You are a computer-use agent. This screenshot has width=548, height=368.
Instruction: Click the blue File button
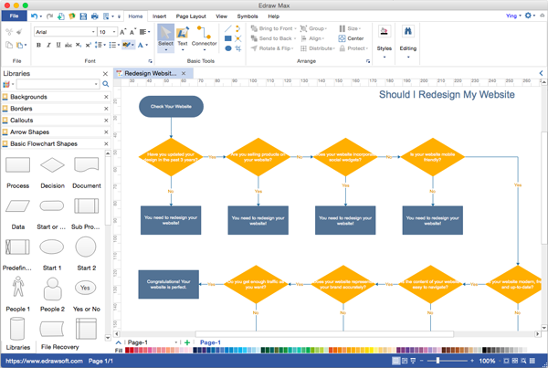(x=14, y=16)
